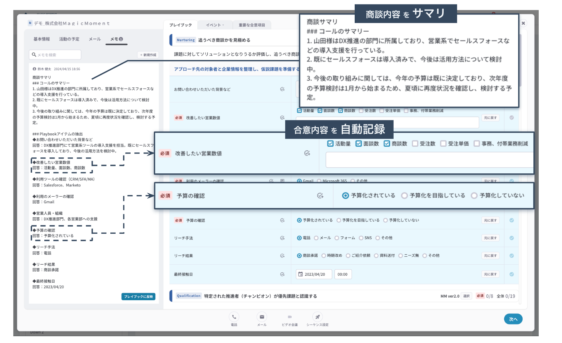Start a video meeting with ビデオ会議 icon

[x=290, y=317]
